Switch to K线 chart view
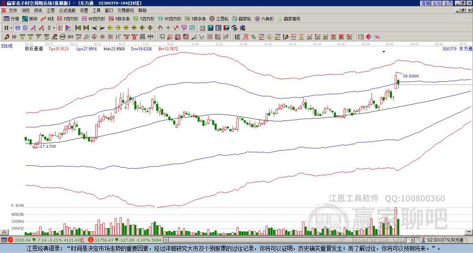The image size is (473, 253). click(x=47, y=18)
